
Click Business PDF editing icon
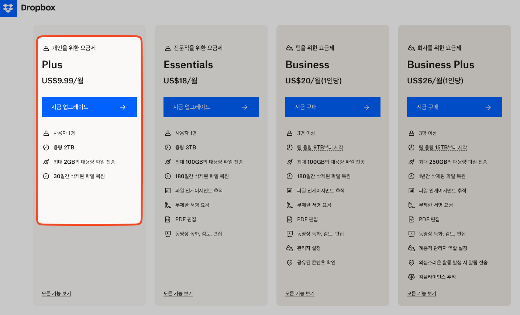pyautogui.click(x=290, y=219)
